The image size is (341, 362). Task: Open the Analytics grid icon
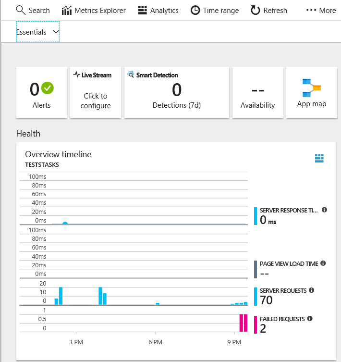[142, 10]
